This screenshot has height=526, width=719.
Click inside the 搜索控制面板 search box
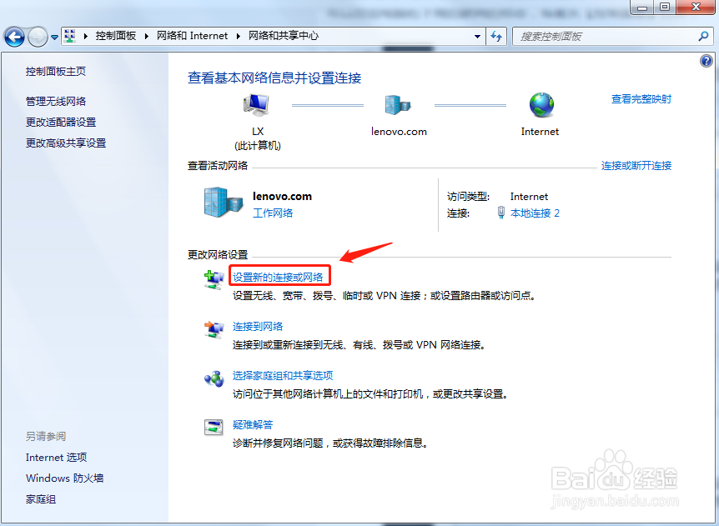click(609, 36)
